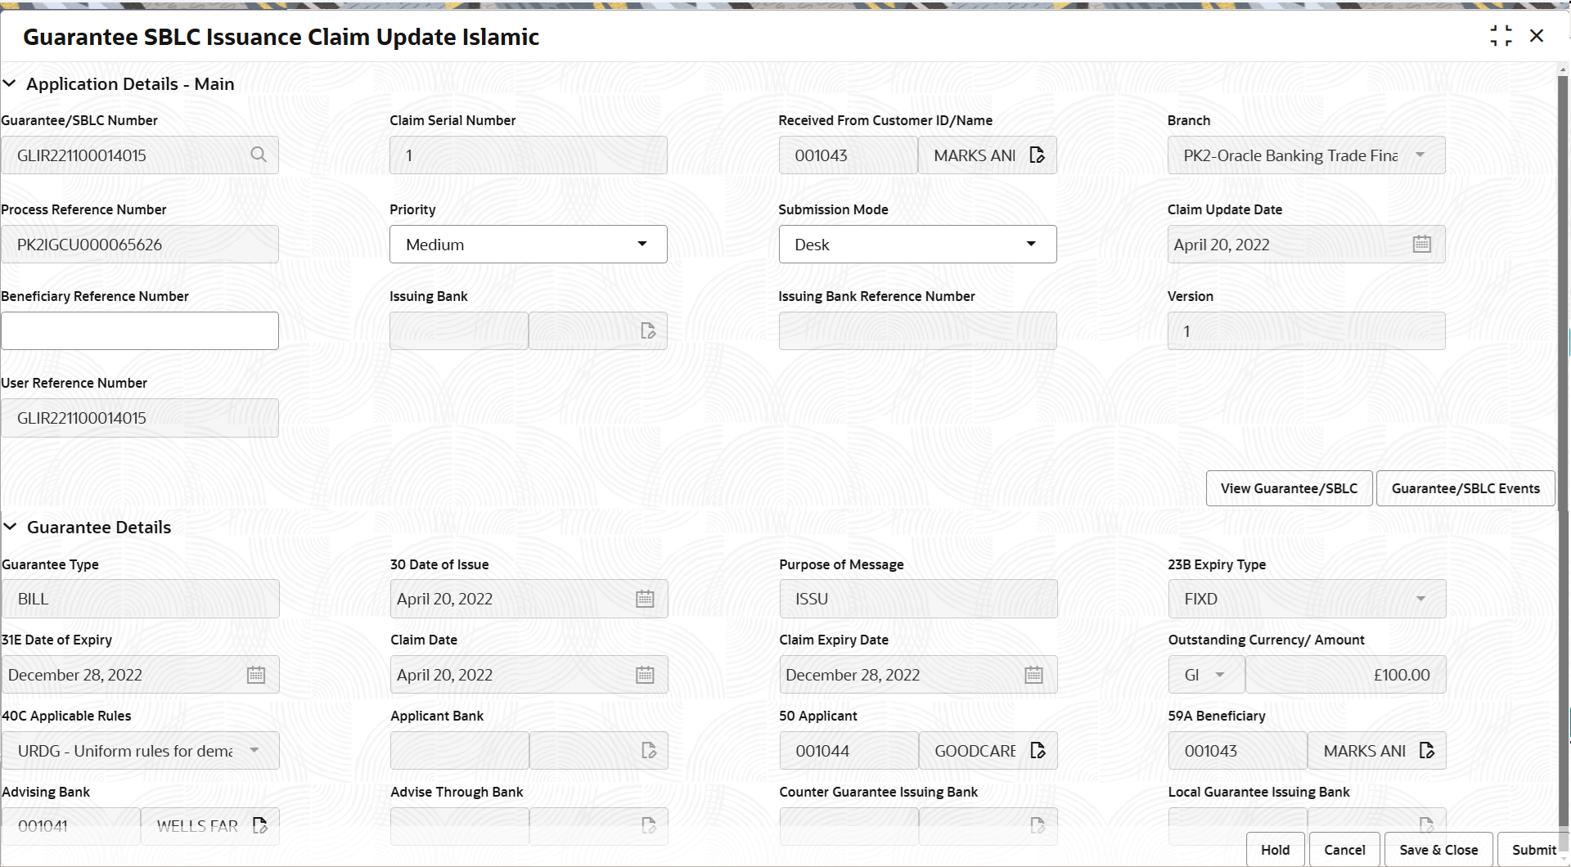Screen dimensions: 1571x867
Task: Open the calendar for Claim Expiry Date
Action: 1033,674
